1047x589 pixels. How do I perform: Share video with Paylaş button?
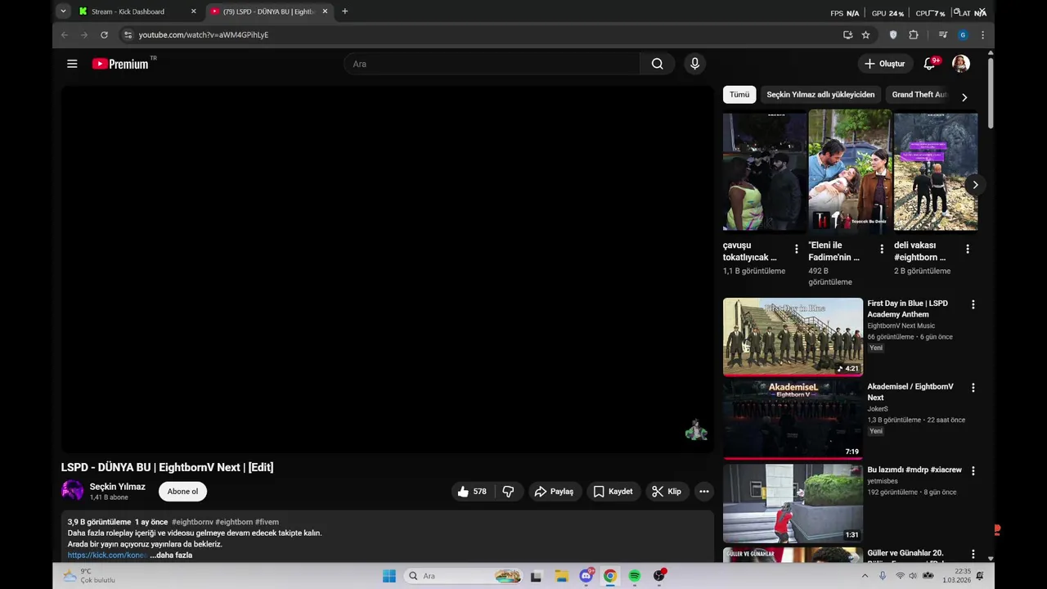[x=554, y=492]
